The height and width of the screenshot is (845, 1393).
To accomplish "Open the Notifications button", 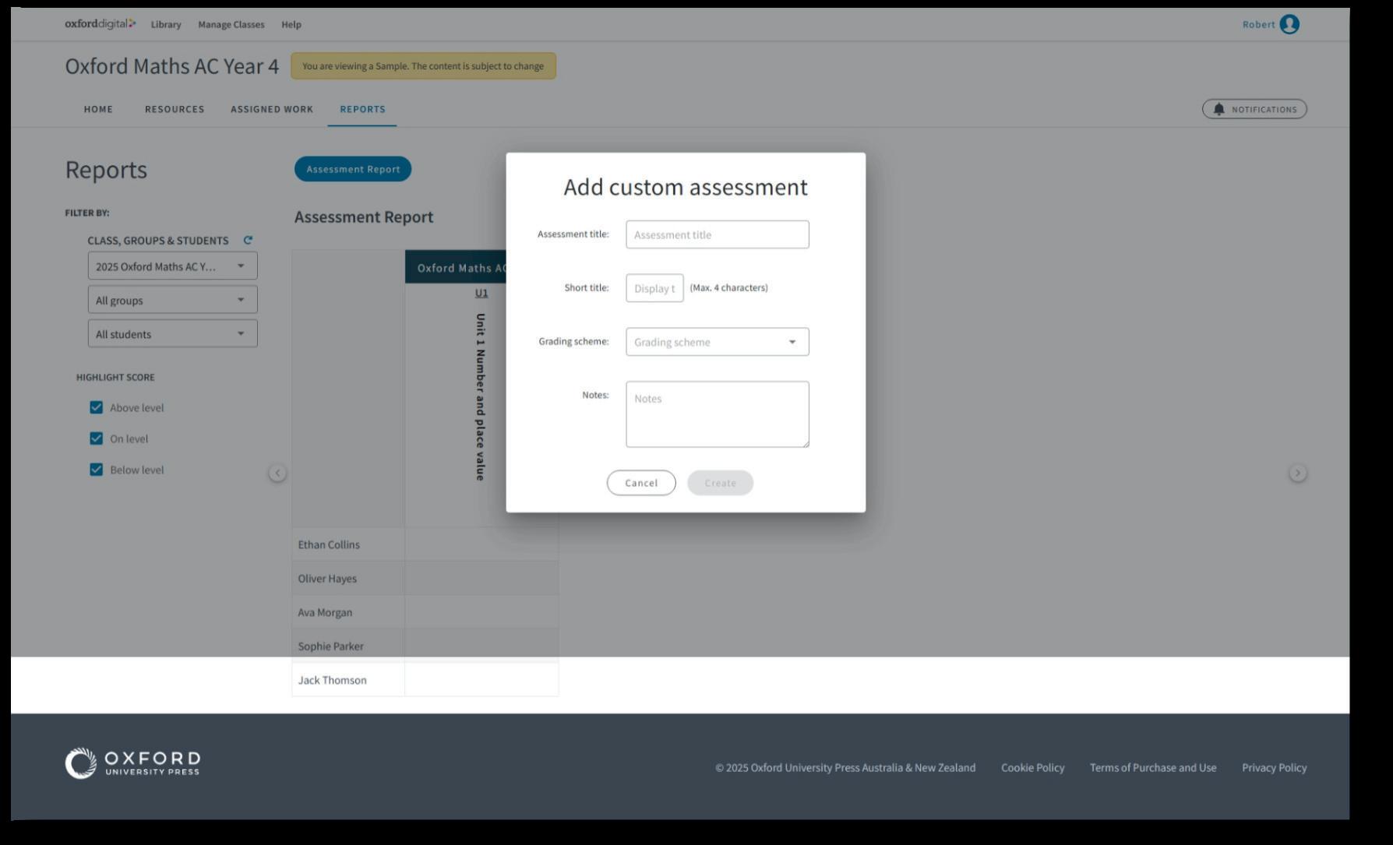I will pos(1254,109).
